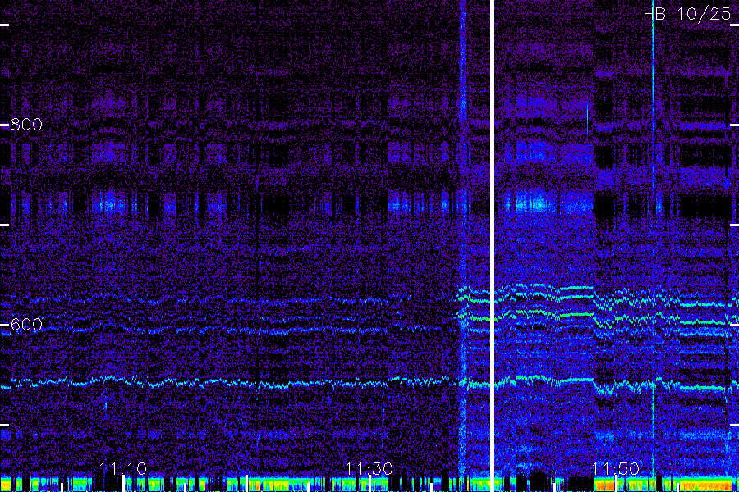Click left axis tick between 600 and 800
Image resolution: width=739 pixels, height=492 pixels.
pyautogui.click(x=5, y=225)
